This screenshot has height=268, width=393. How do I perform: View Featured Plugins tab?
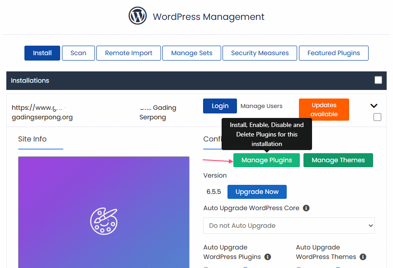pyautogui.click(x=334, y=53)
